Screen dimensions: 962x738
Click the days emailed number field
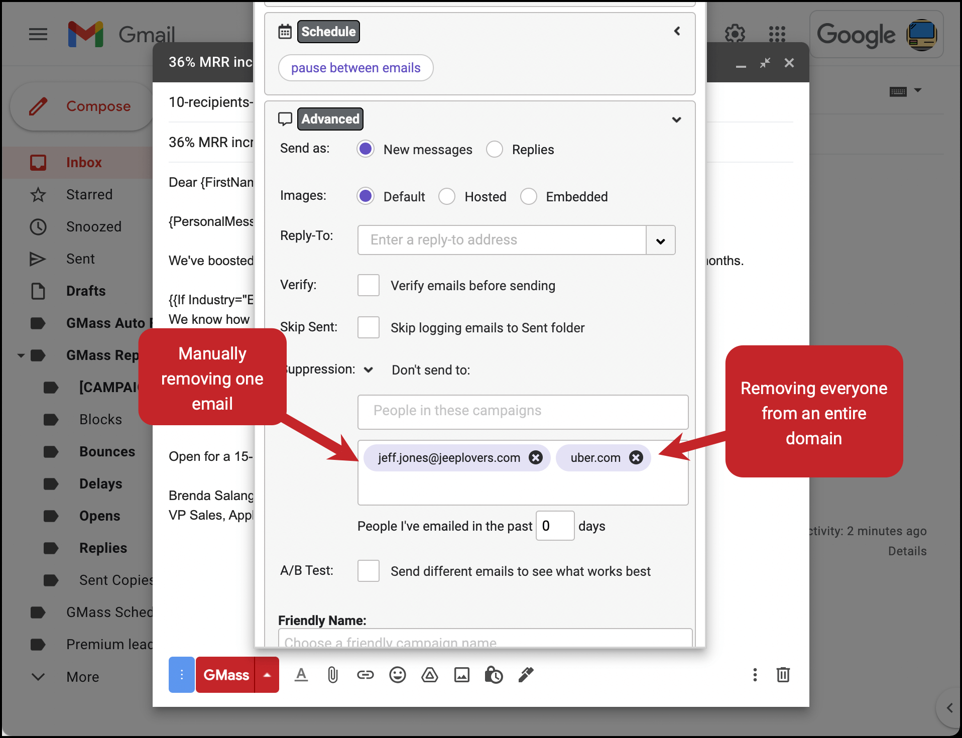pos(555,526)
